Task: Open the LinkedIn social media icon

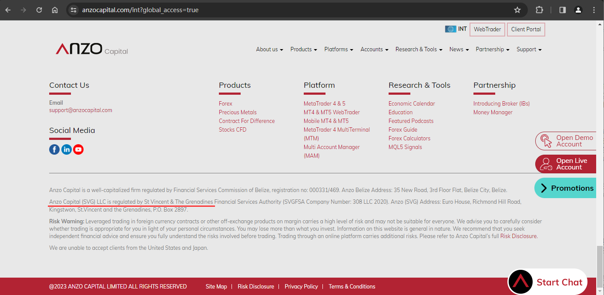Action: pos(67,149)
